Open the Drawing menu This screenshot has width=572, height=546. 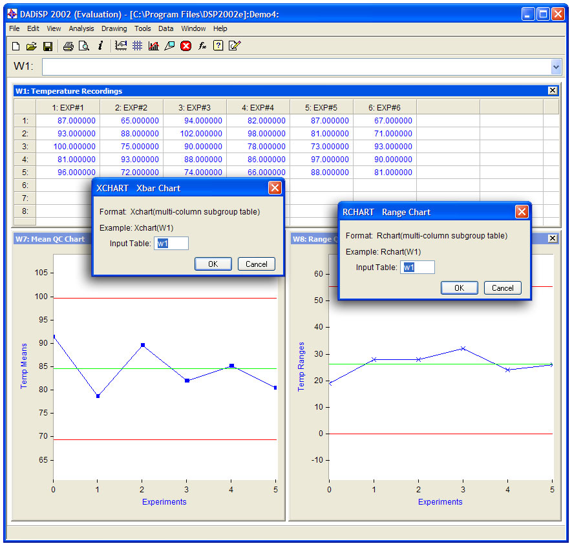coord(114,28)
